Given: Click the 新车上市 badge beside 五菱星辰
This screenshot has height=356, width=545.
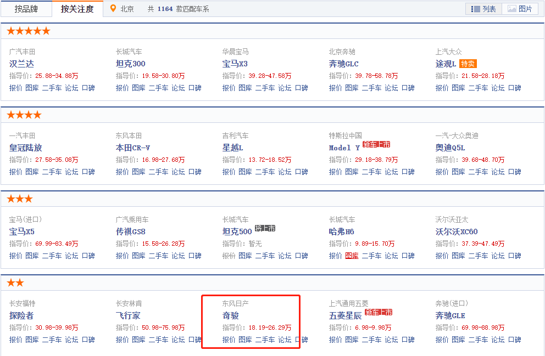Looking at the screenshot, I should coord(379,312).
